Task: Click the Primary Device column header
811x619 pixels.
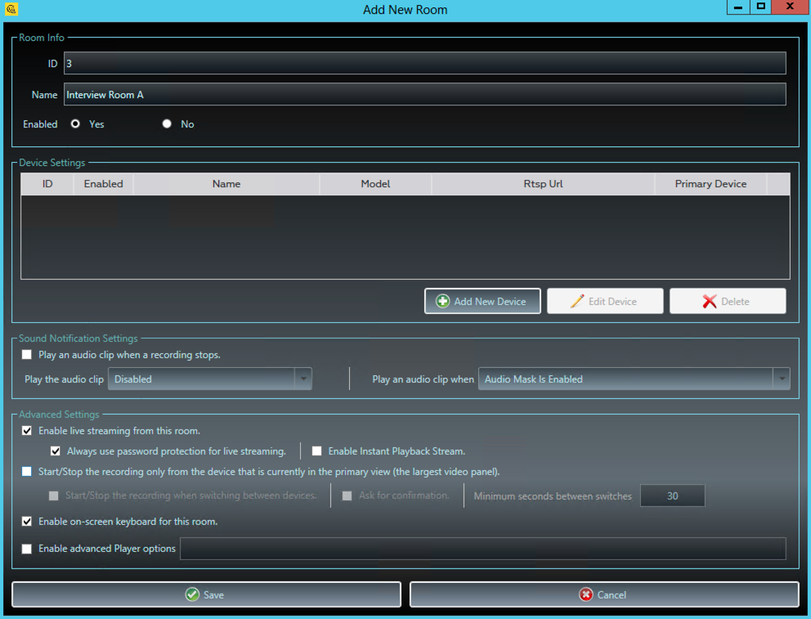Action: click(x=710, y=184)
